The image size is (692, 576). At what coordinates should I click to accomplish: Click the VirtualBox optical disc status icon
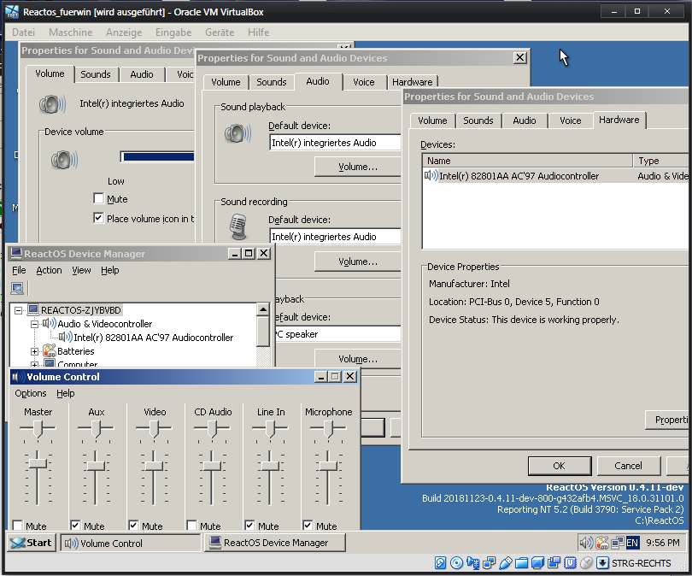(457, 563)
